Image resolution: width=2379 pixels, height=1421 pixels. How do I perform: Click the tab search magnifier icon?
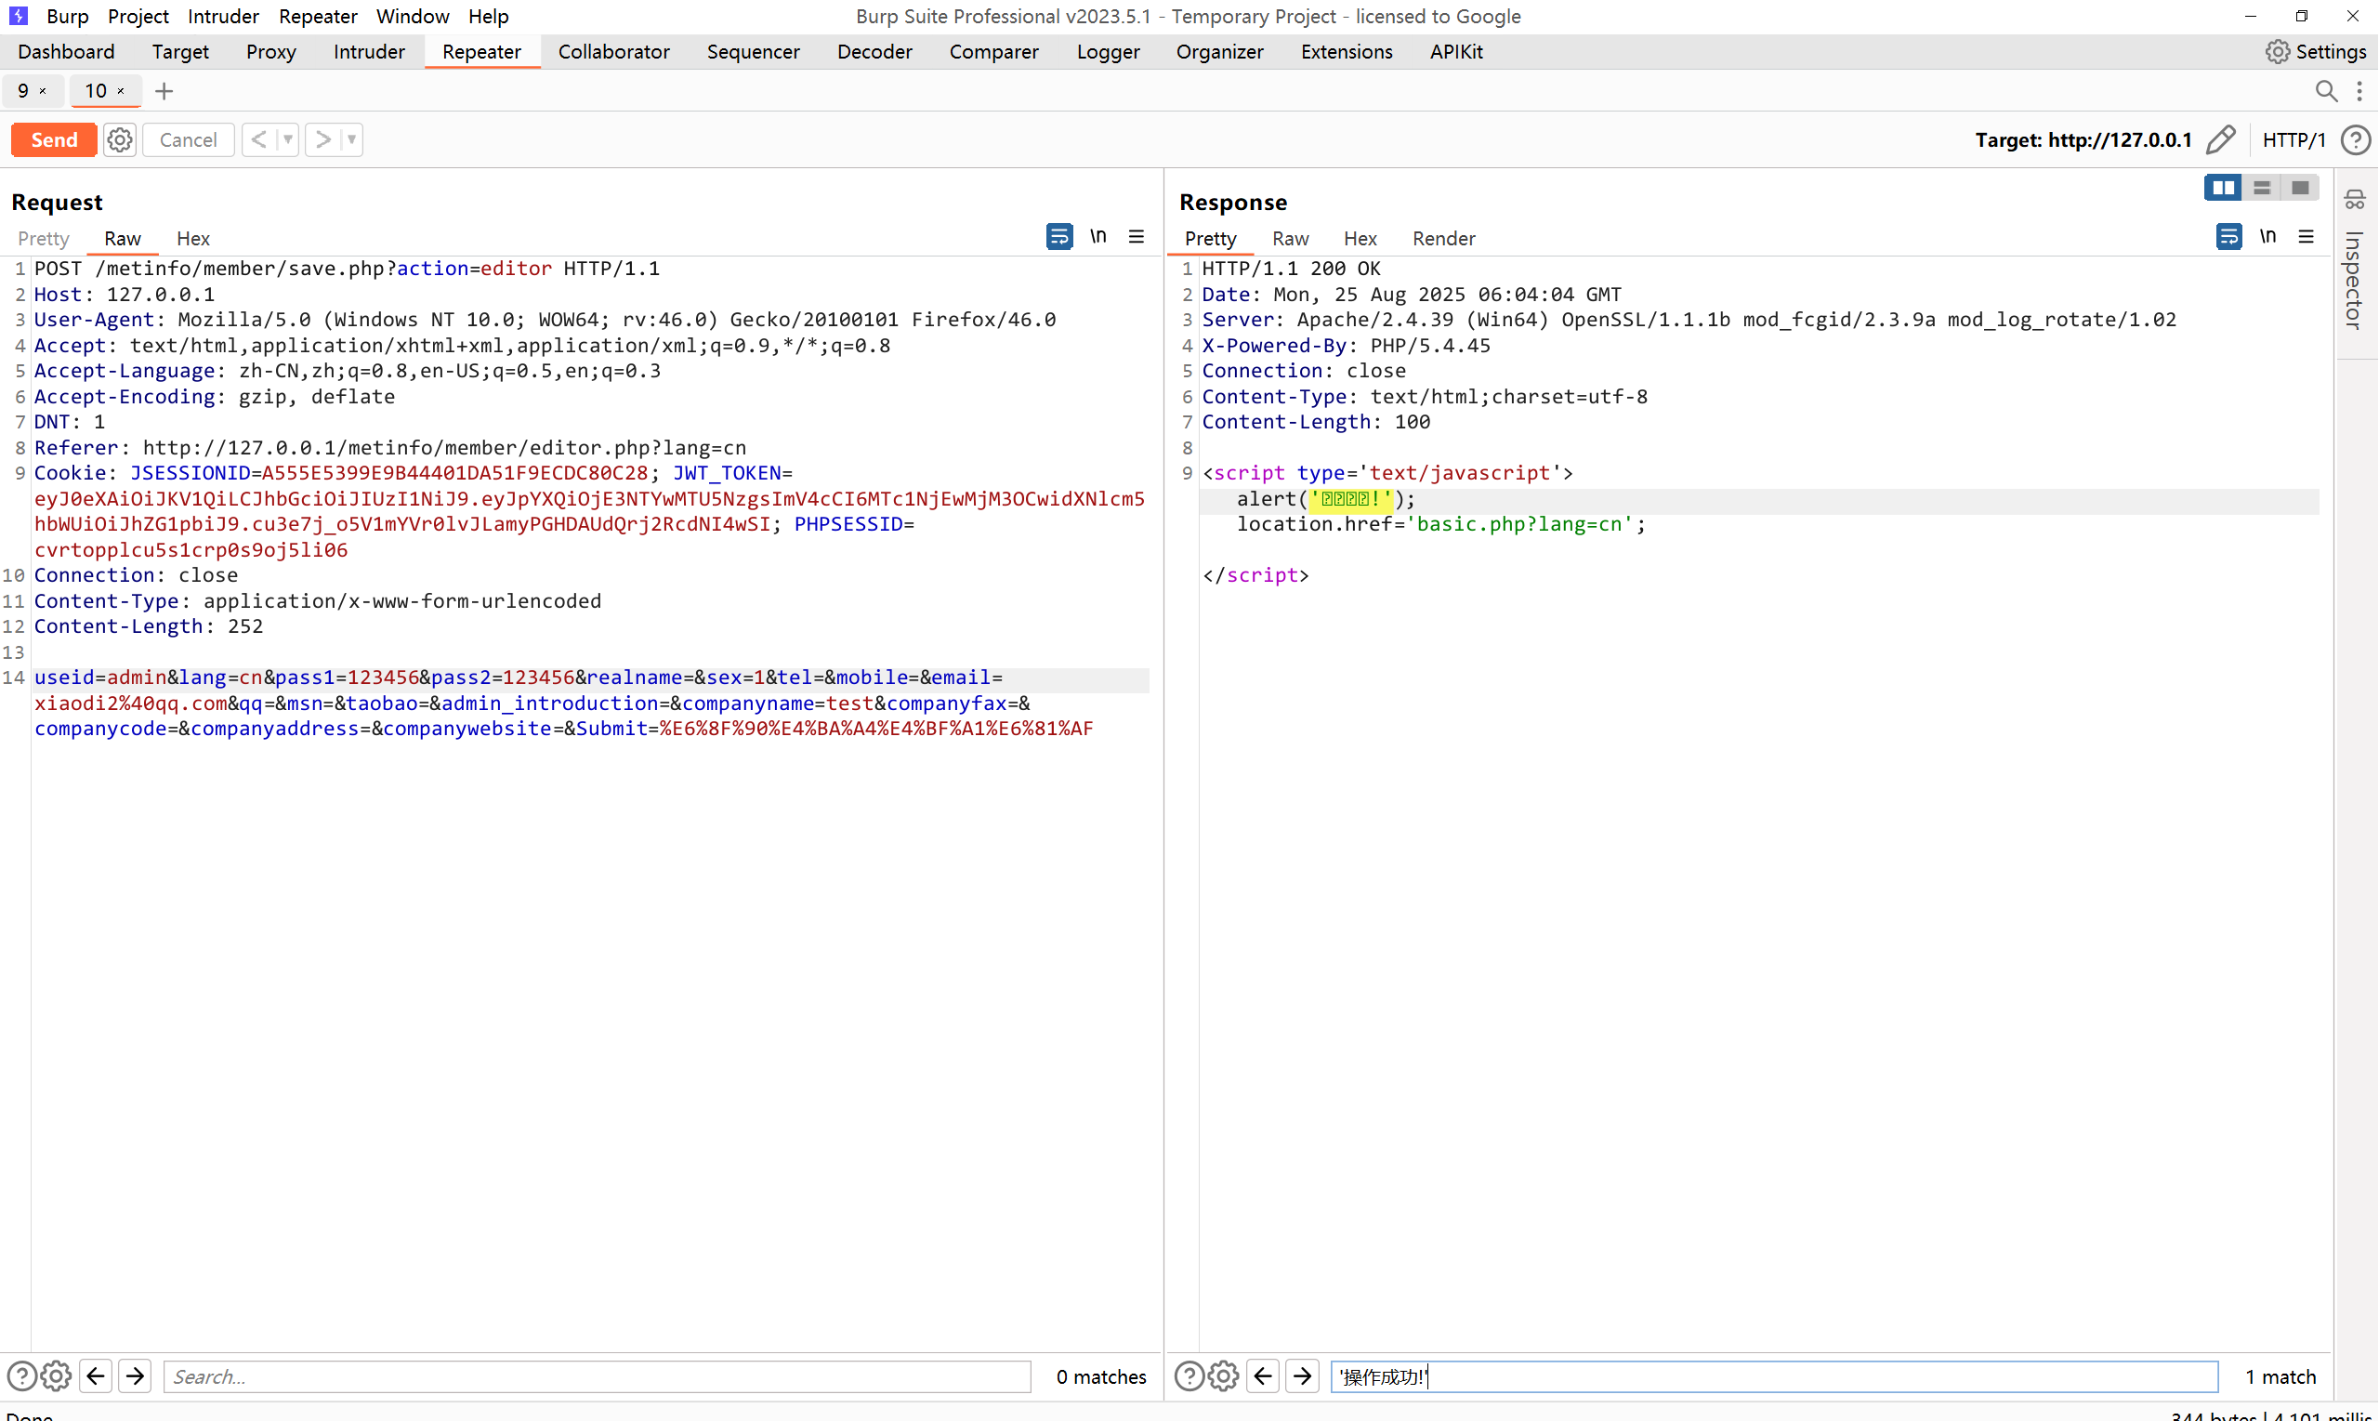[2325, 91]
